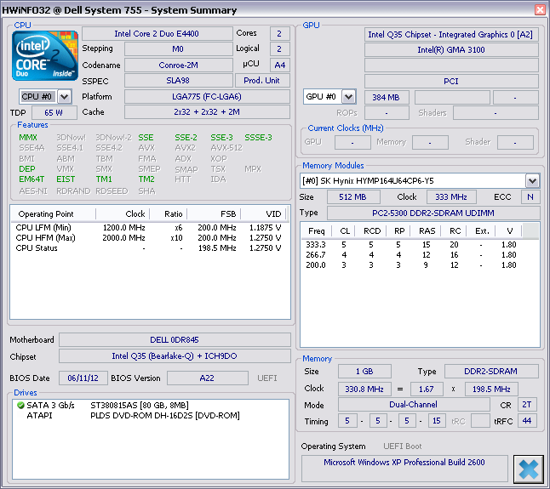Select the 200.0 frequency timing row
This screenshot has width=550, height=489.
pos(411,264)
